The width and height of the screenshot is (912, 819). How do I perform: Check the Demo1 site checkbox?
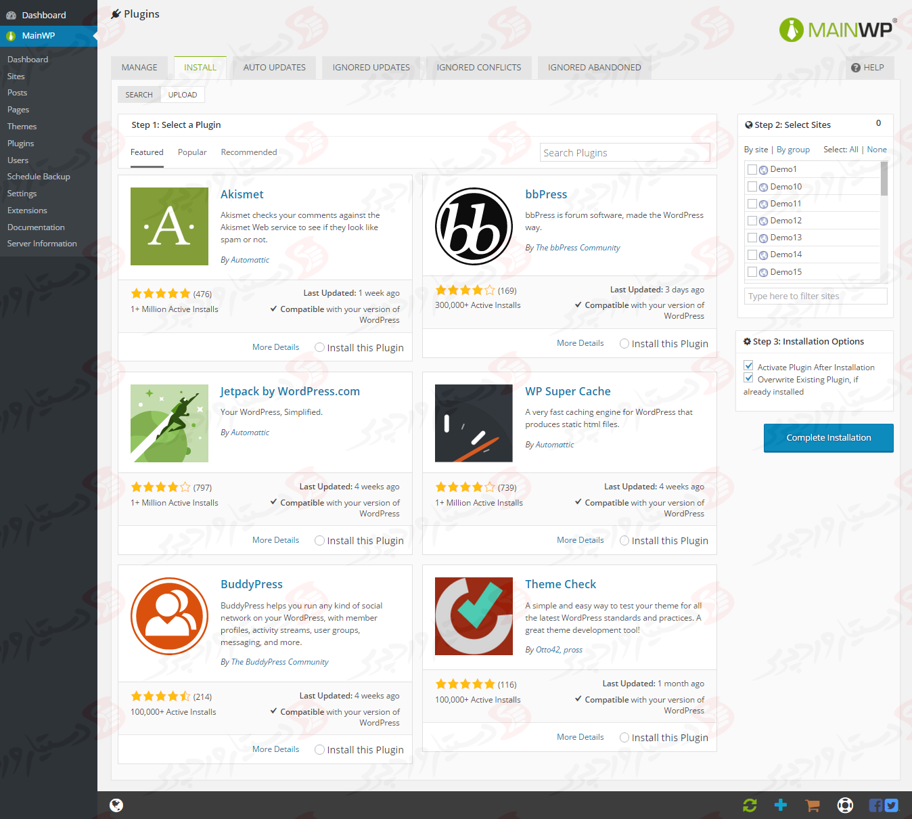(x=752, y=169)
